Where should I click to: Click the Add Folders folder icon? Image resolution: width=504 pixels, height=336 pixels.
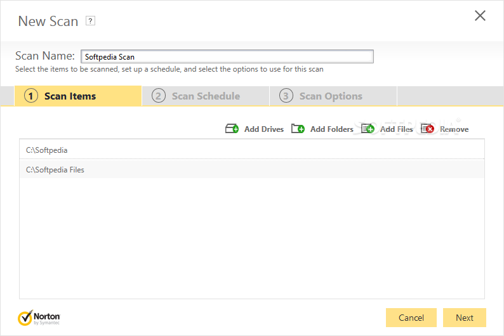coord(298,129)
